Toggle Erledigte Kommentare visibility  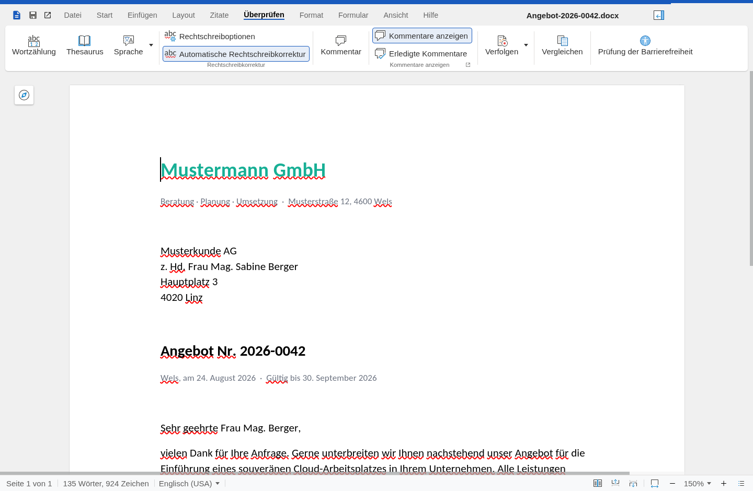coord(421,54)
